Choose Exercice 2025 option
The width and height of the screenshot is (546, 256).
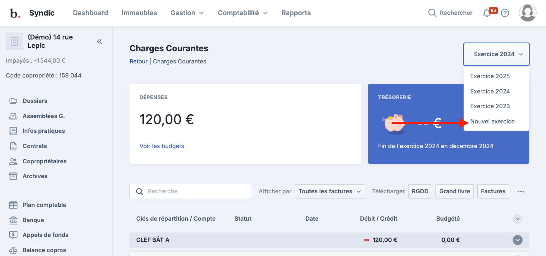[490, 76]
